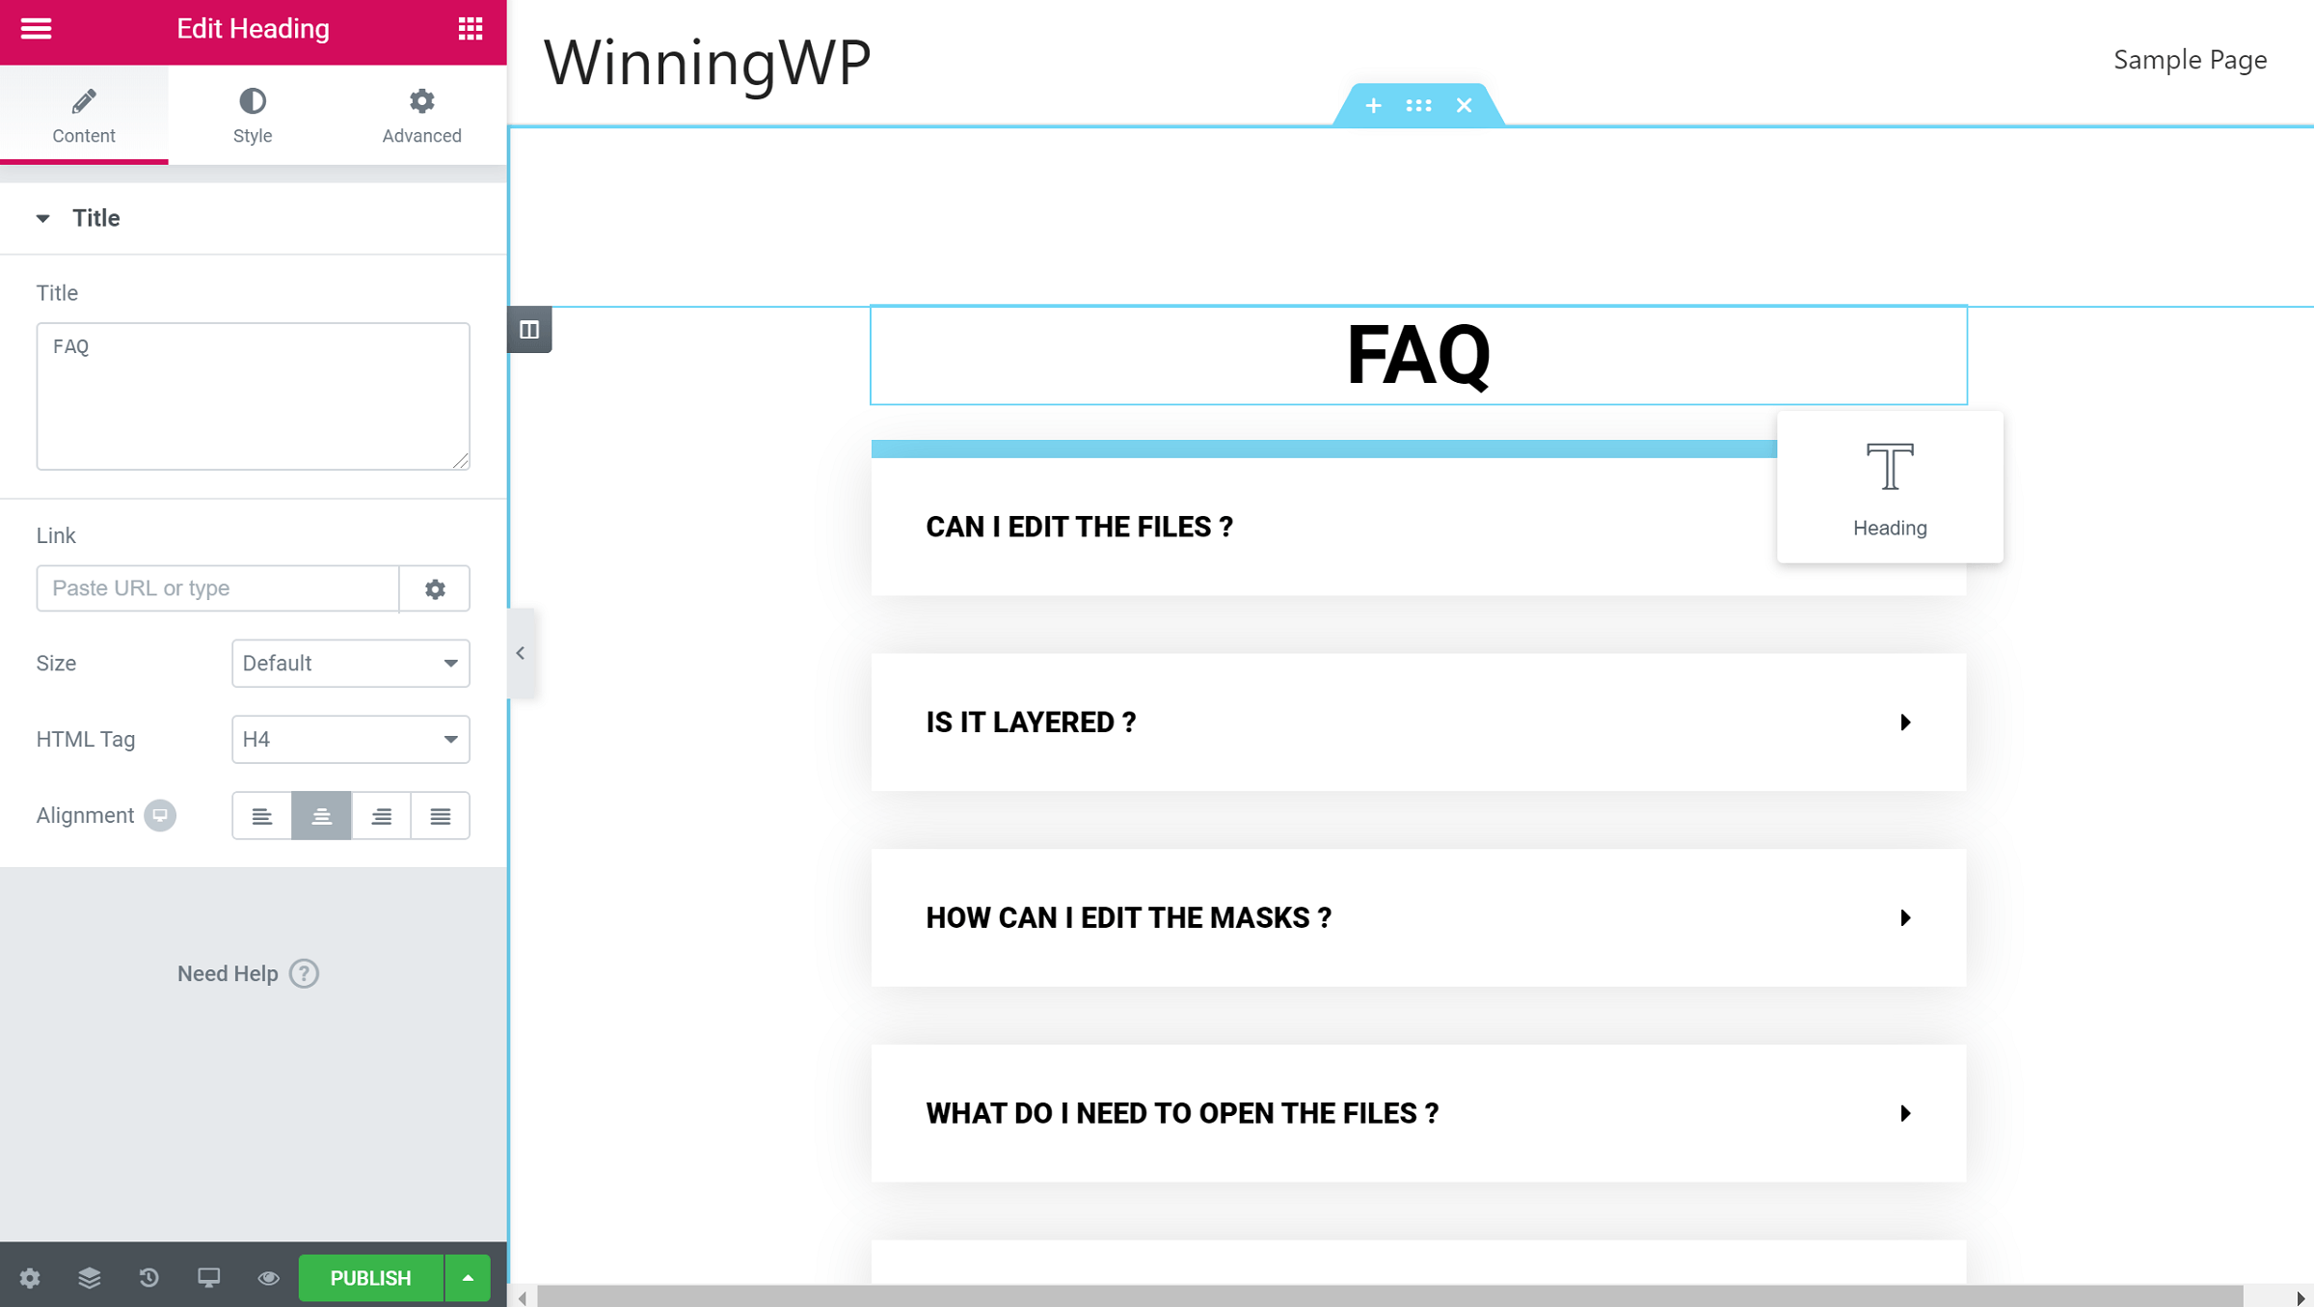The image size is (2314, 1307).
Task: Click the Advanced settings tab
Action: pos(421,116)
